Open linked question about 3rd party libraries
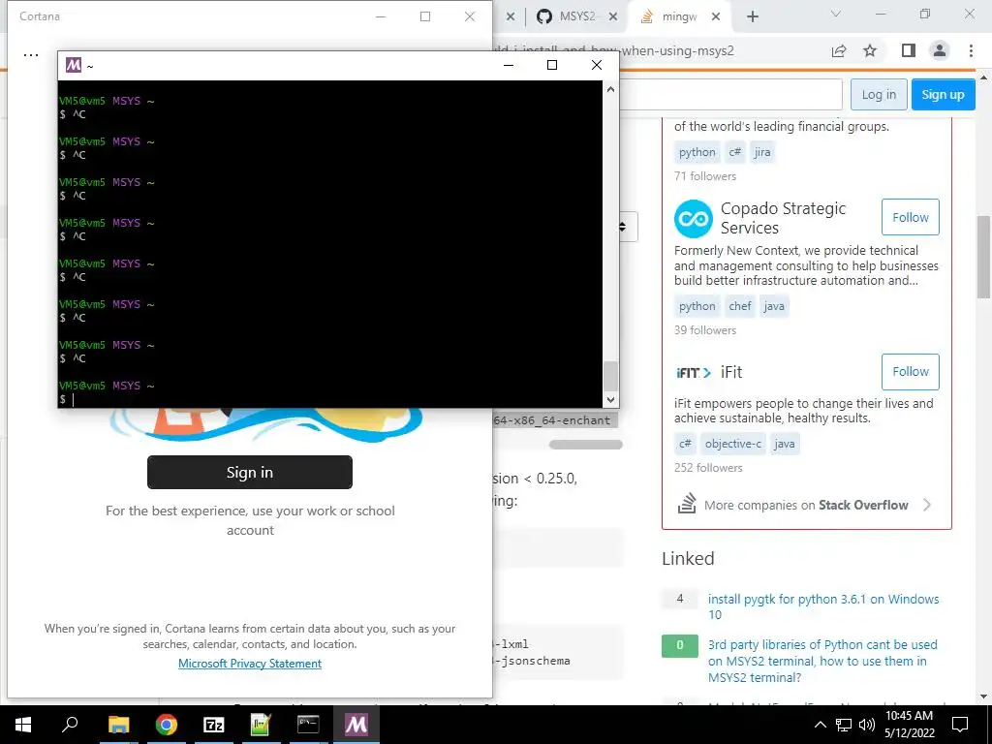Viewport: 992px width, 744px height. (x=822, y=661)
